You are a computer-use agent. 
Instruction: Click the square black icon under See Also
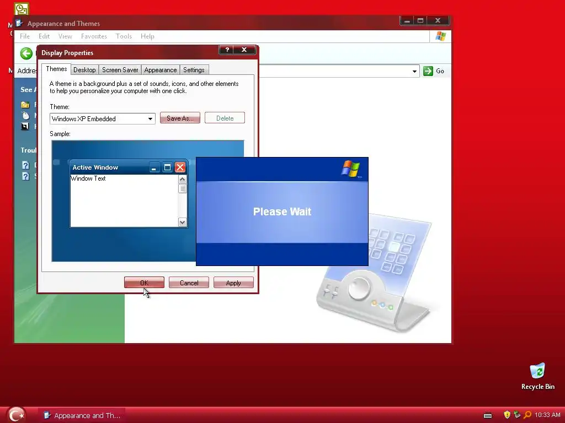[25, 126]
